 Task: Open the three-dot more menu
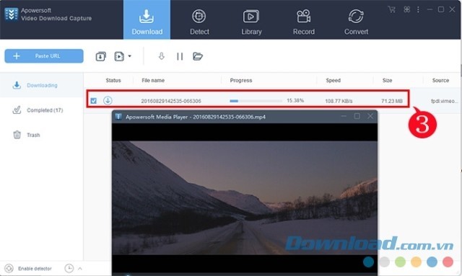coord(418,9)
